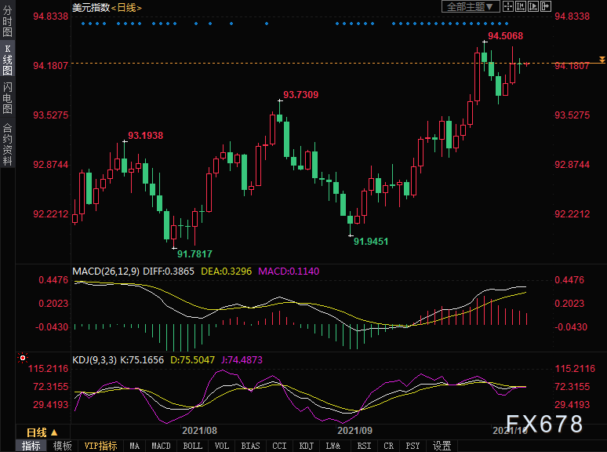Image resolution: width=607 pixels, height=452 pixels.
Task: Apply the CR indicator
Action: tap(389, 446)
